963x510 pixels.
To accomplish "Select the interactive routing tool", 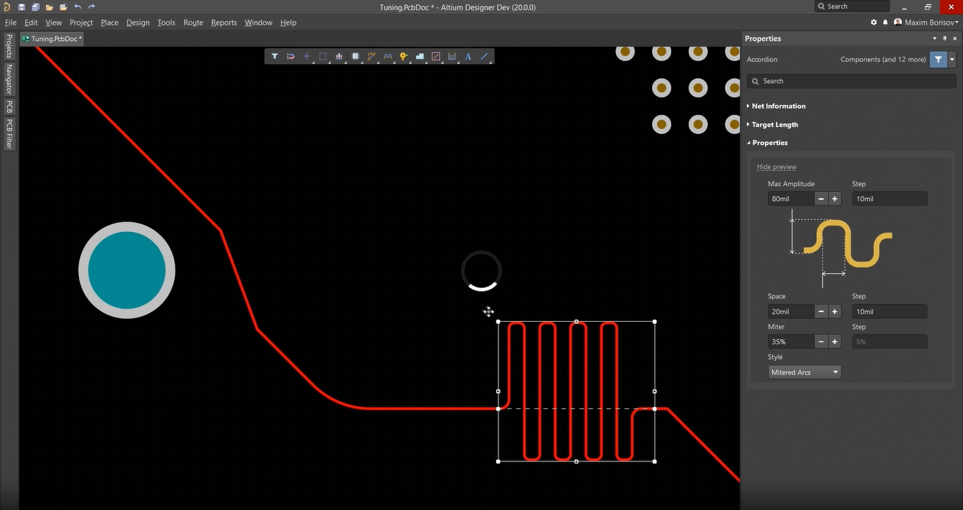I will click(372, 56).
